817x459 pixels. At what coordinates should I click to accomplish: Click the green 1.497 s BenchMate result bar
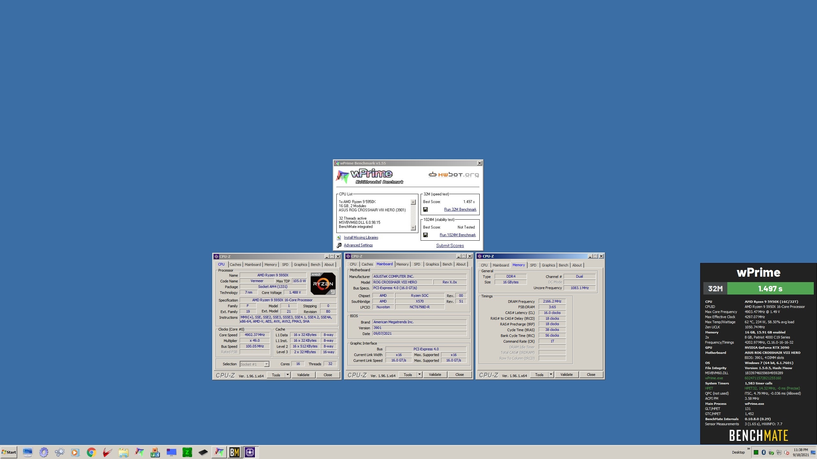coord(770,288)
